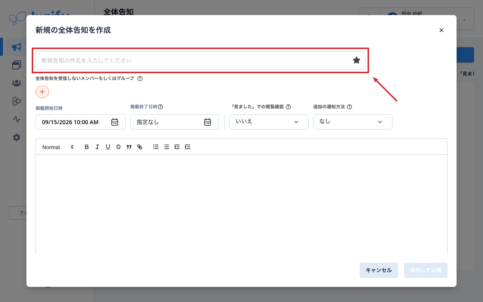Toggle italic formatting
The image size is (483, 302).
97,147
